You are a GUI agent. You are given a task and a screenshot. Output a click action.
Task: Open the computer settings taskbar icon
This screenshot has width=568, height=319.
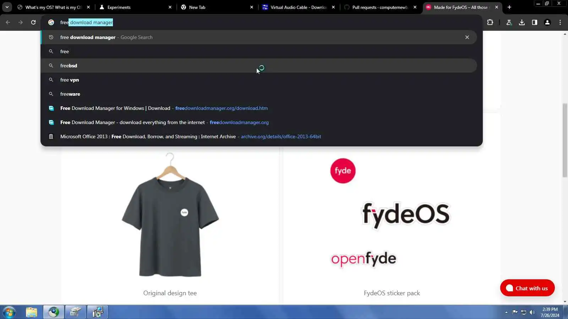(97, 312)
